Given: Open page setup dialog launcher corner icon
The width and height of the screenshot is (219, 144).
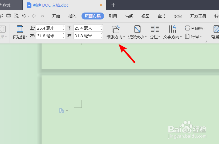Looking at the screenshot, I should 206,42.
